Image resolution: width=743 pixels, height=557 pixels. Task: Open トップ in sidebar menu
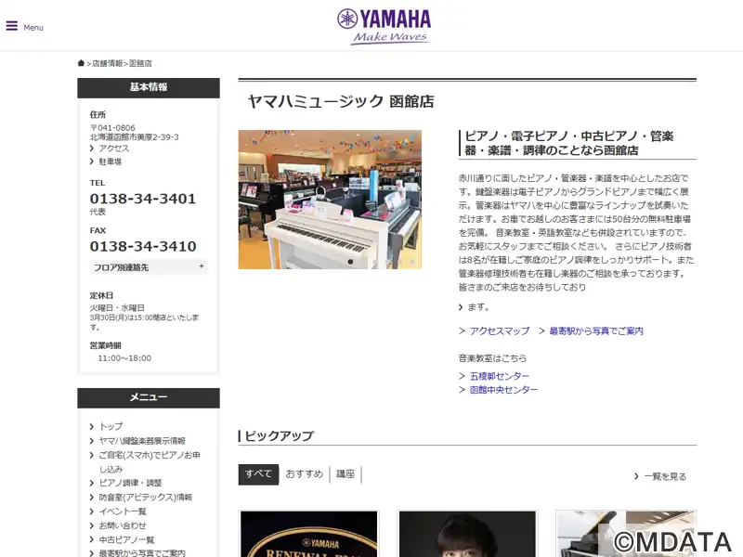tap(111, 426)
